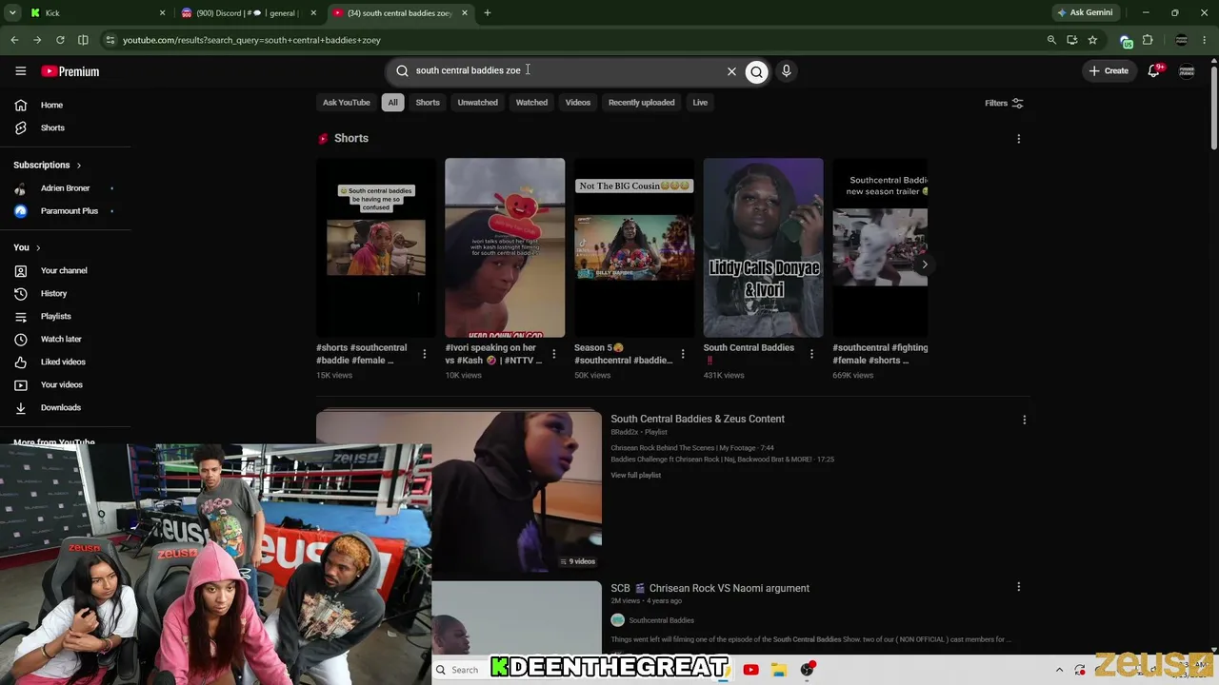Reload the page
The image size is (1219, 685).
pos(60,40)
